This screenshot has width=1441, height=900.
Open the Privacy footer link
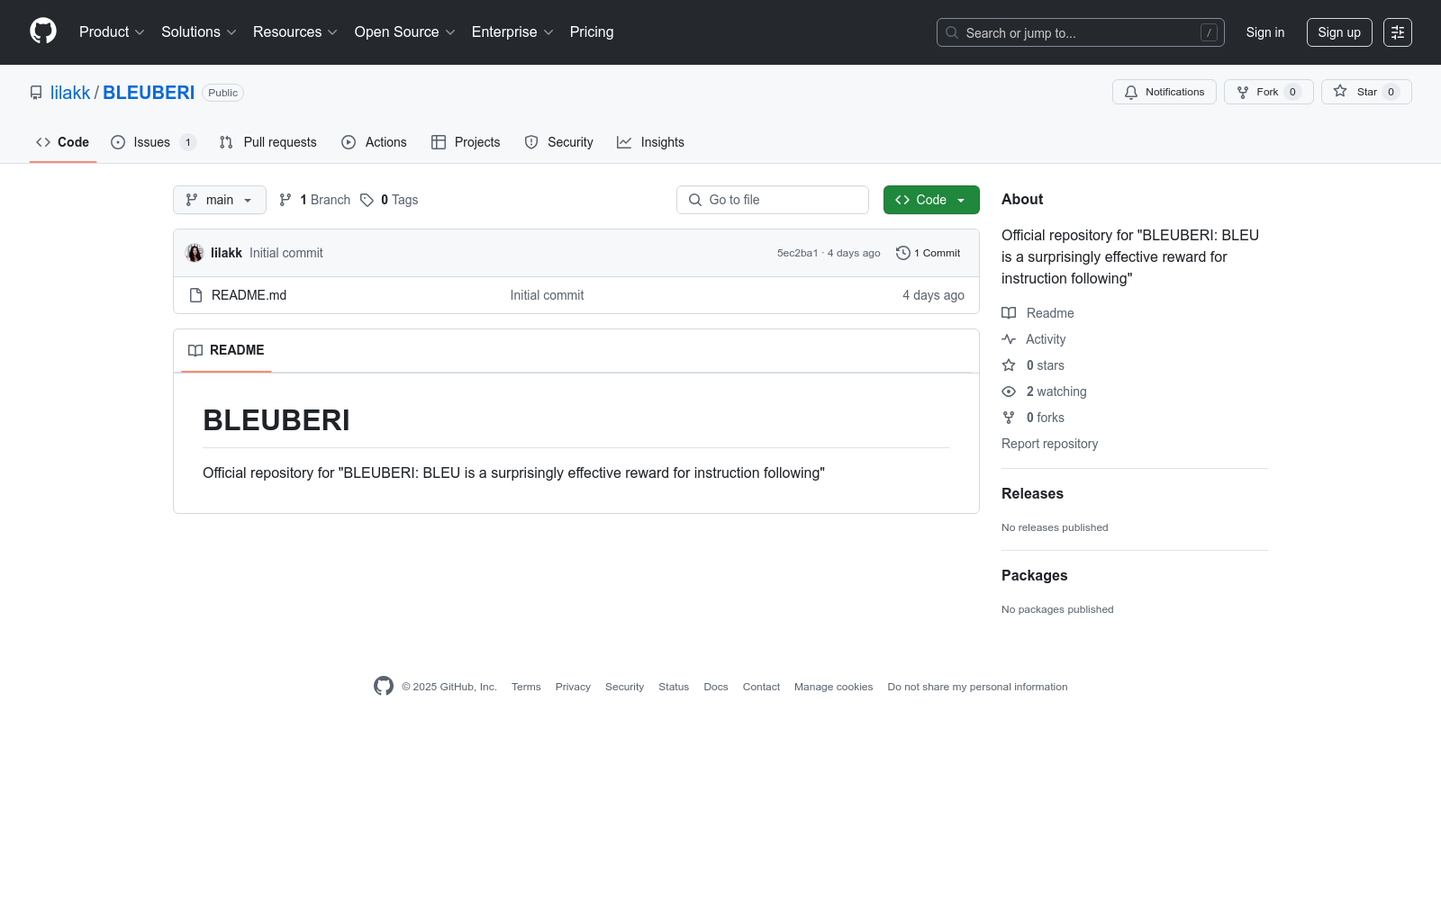[x=573, y=687]
